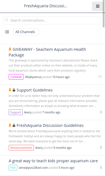The image size is (105, 176).
Task: Select the Fish channel tag
Action: 13,168
